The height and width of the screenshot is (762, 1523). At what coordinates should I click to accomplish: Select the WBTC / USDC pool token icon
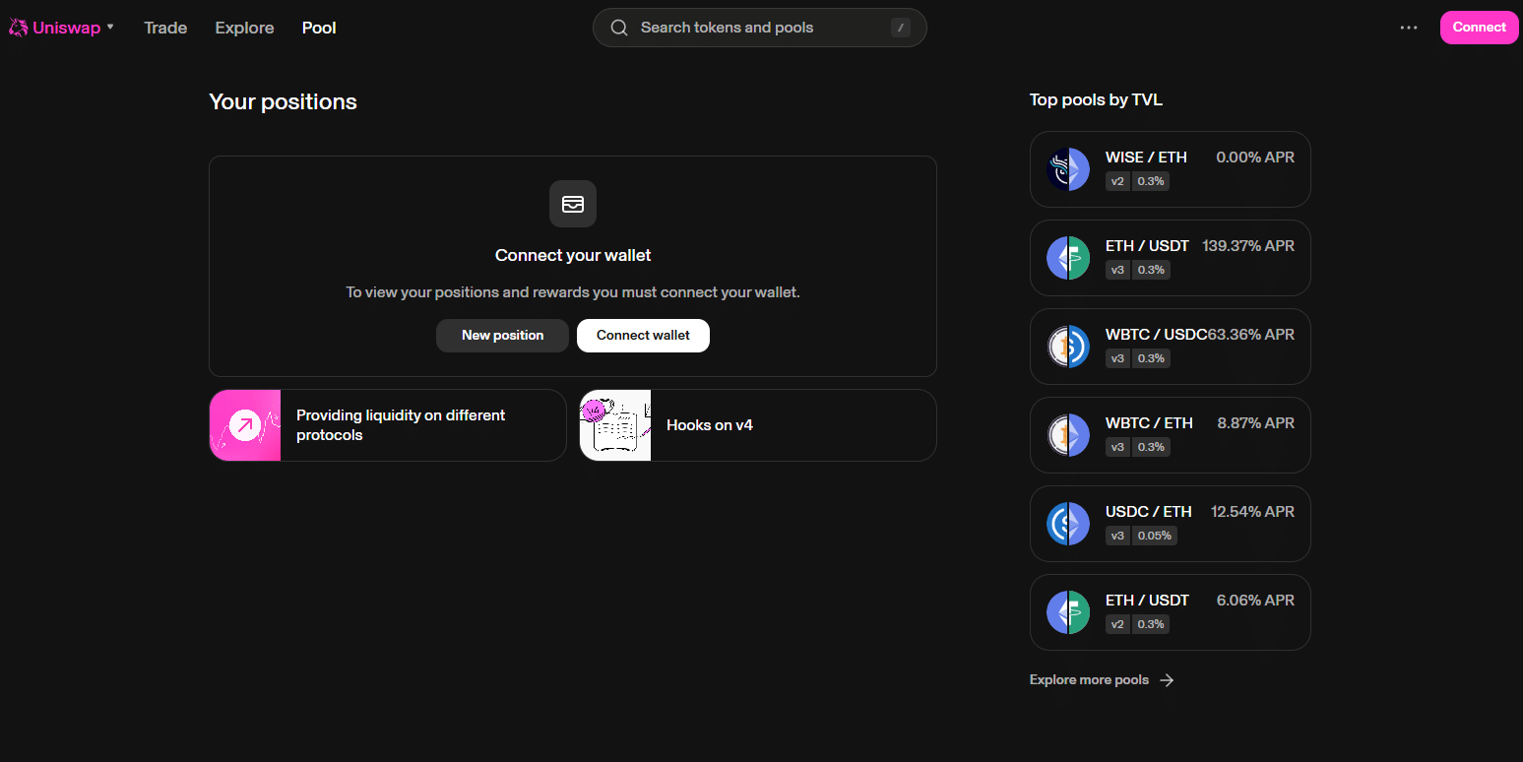tap(1068, 347)
